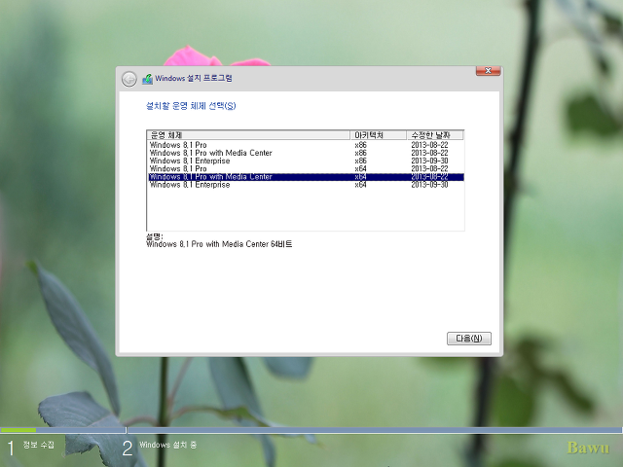Select Windows 8.1 Pro x86 row
This screenshot has height=467, width=623.
306,145
